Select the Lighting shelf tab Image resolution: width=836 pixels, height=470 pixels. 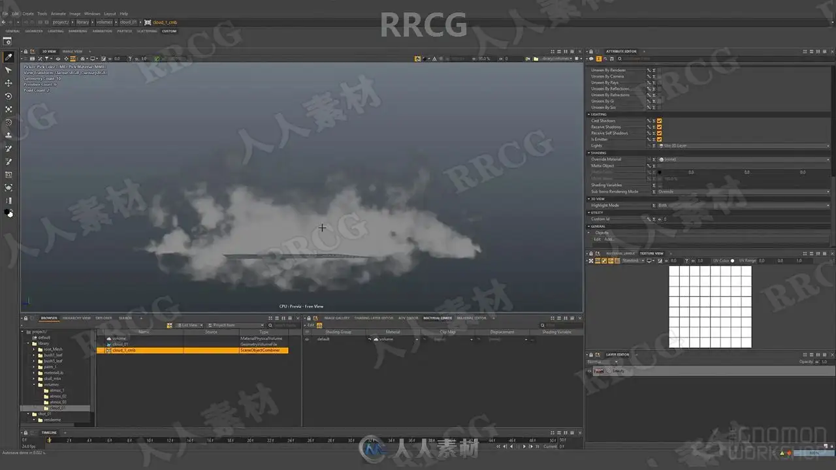(x=56, y=31)
